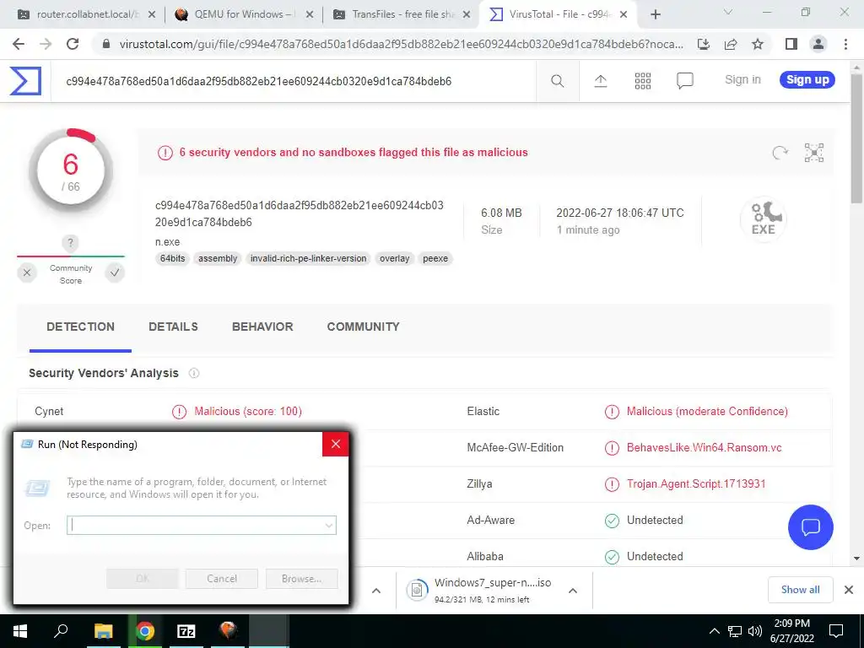Click the install app icon in address bar

coord(704,44)
